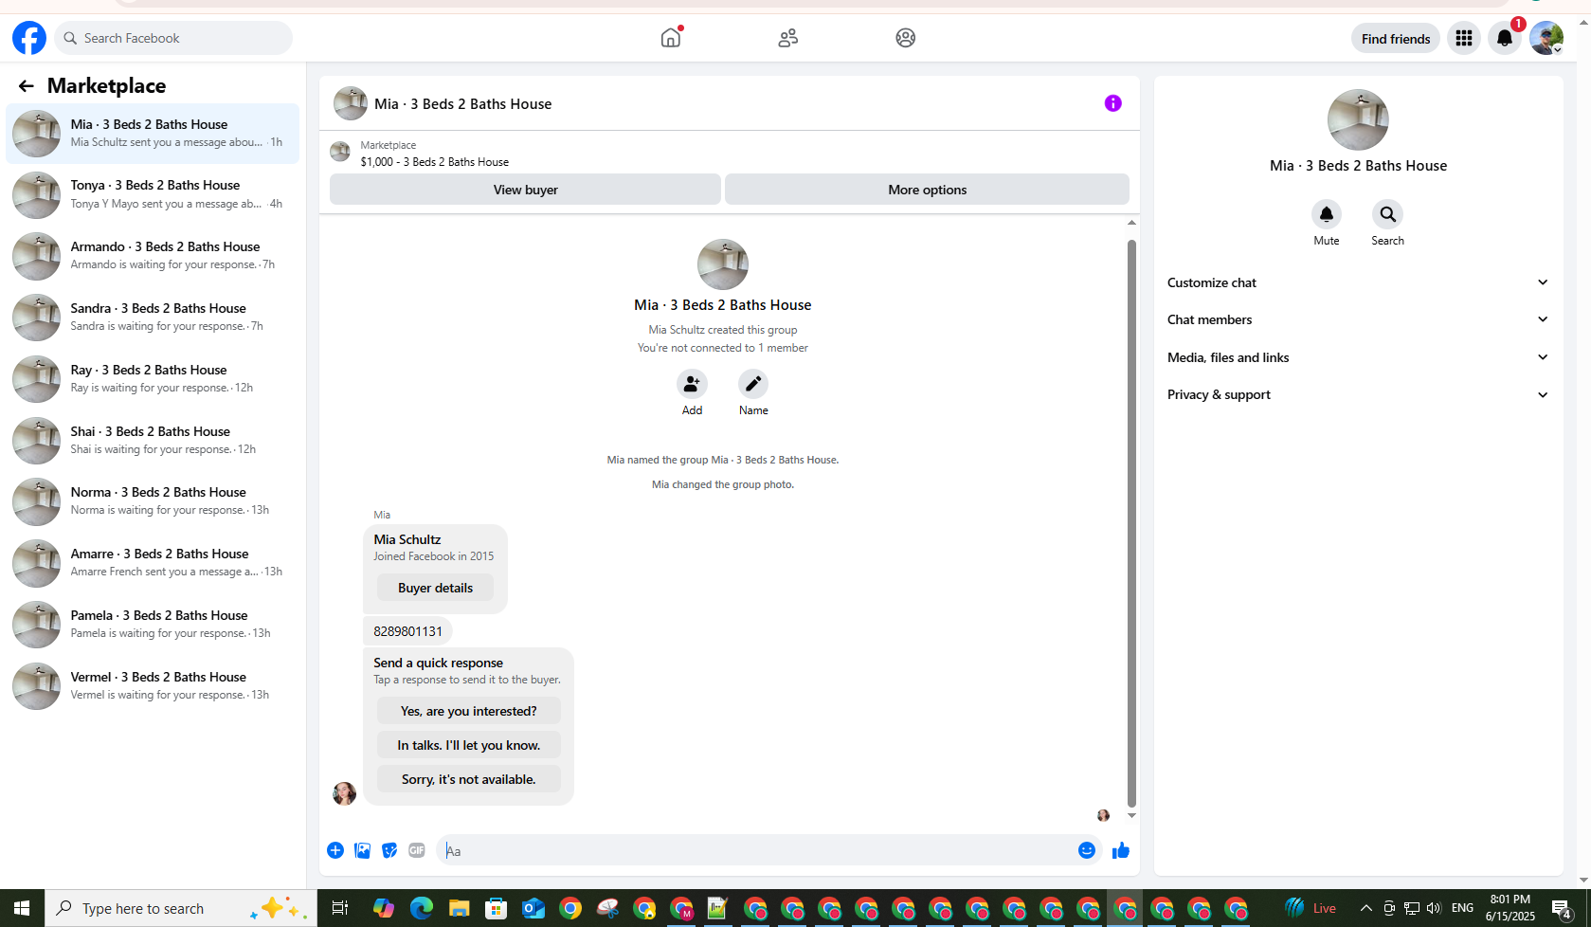Open Norma conversation in the list

[153, 501]
